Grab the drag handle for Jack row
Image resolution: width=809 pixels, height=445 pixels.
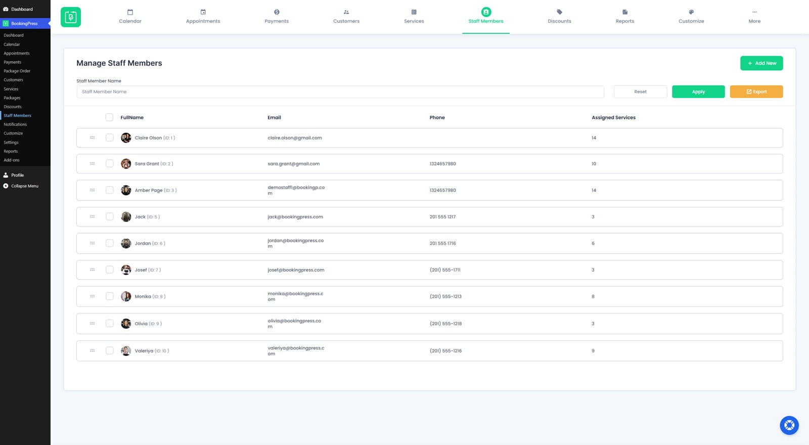coord(92,216)
